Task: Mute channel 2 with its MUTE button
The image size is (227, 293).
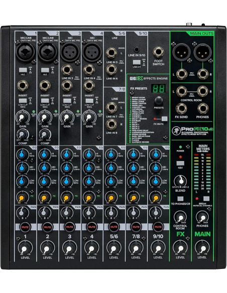Action: click(47, 227)
